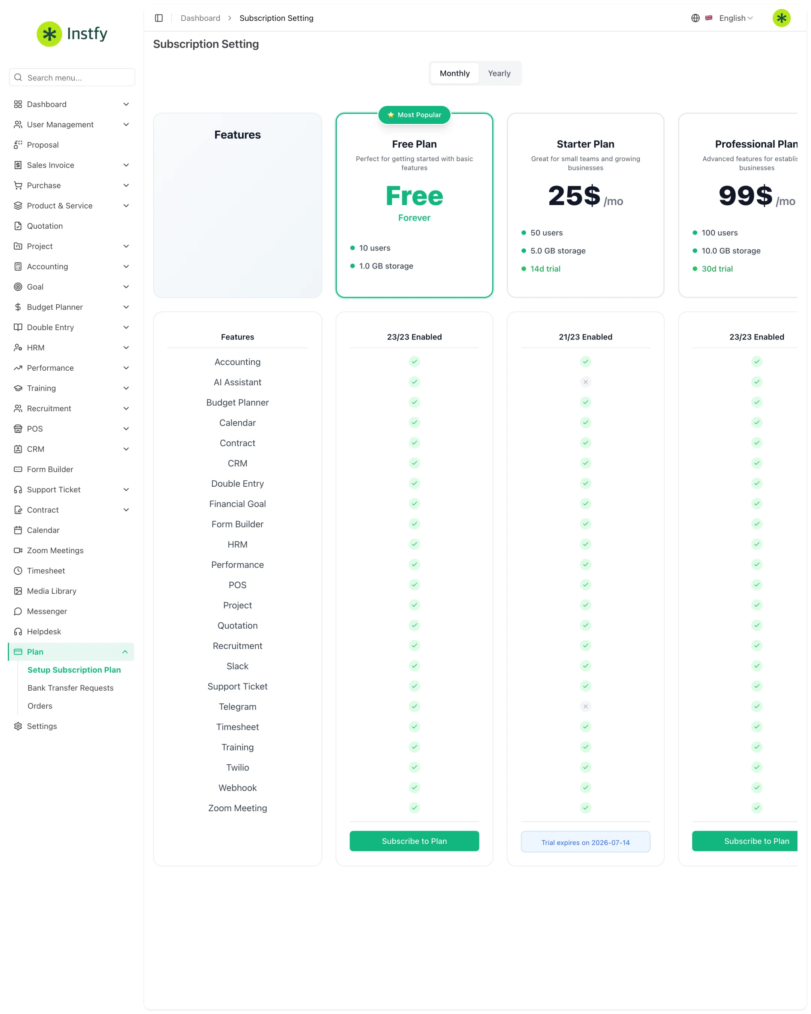Click the Goal target icon
This screenshot has height=1014, width=811.
(18, 287)
